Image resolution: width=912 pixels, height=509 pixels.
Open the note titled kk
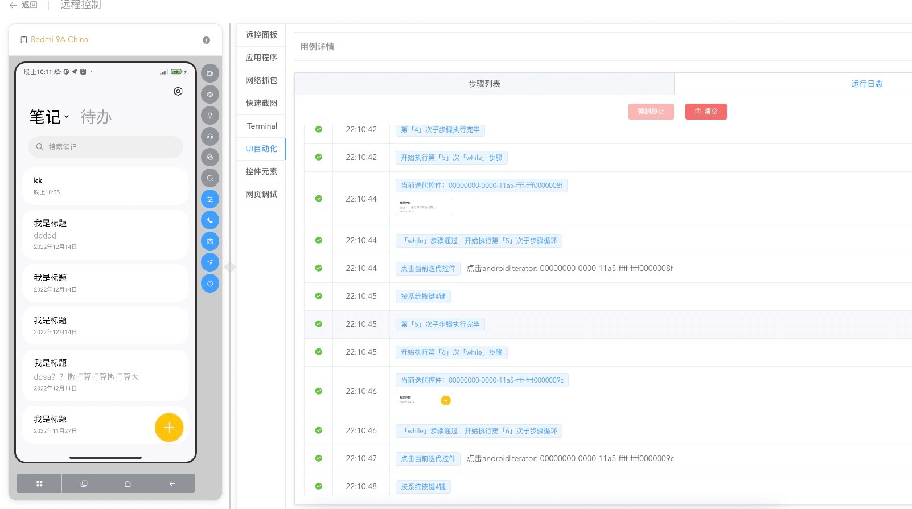point(105,186)
